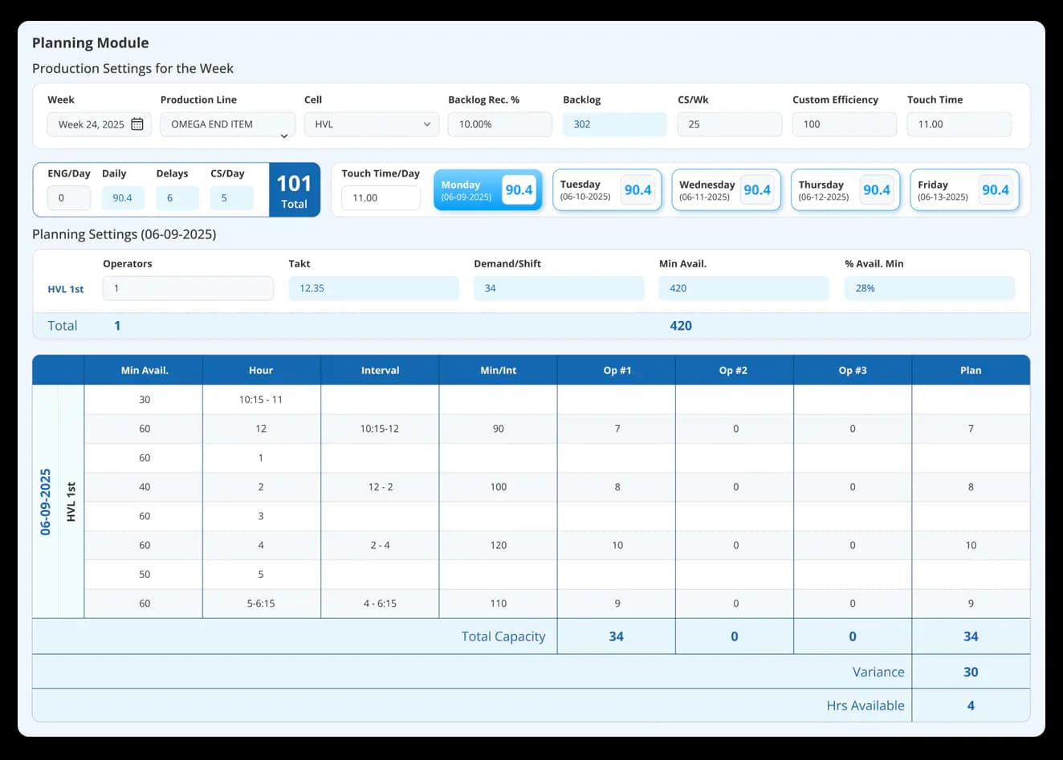Click the Takt value field
1063x760 pixels.
pos(373,288)
